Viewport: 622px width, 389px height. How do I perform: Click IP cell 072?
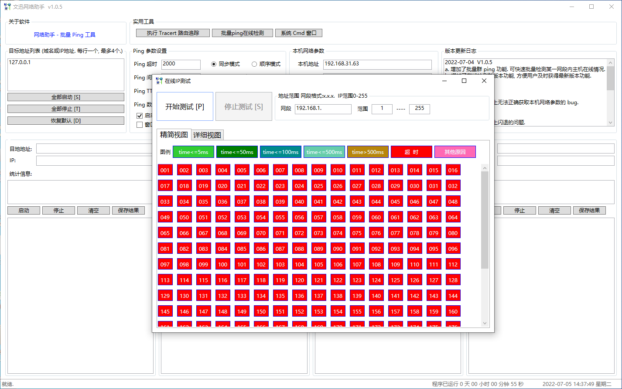[300, 233]
